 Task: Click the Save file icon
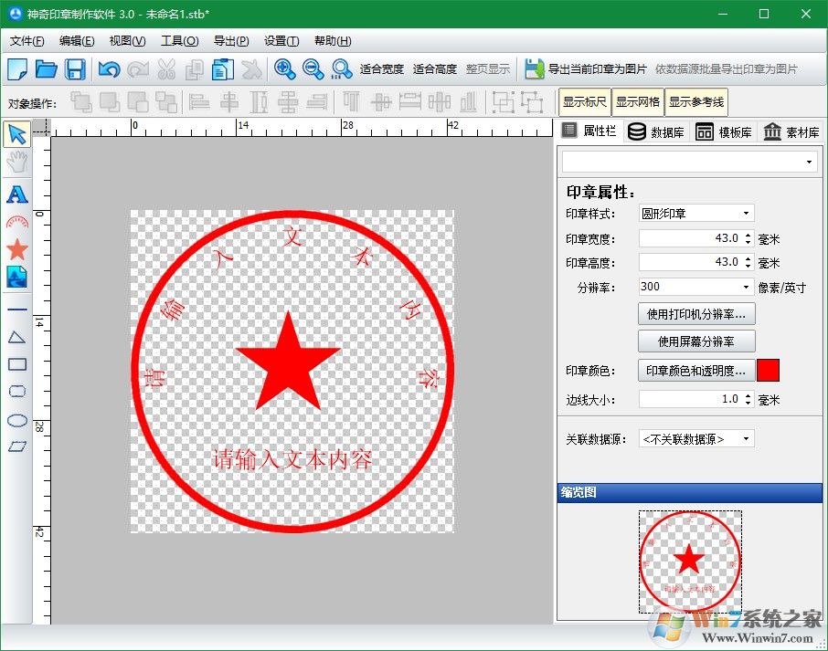point(75,69)
